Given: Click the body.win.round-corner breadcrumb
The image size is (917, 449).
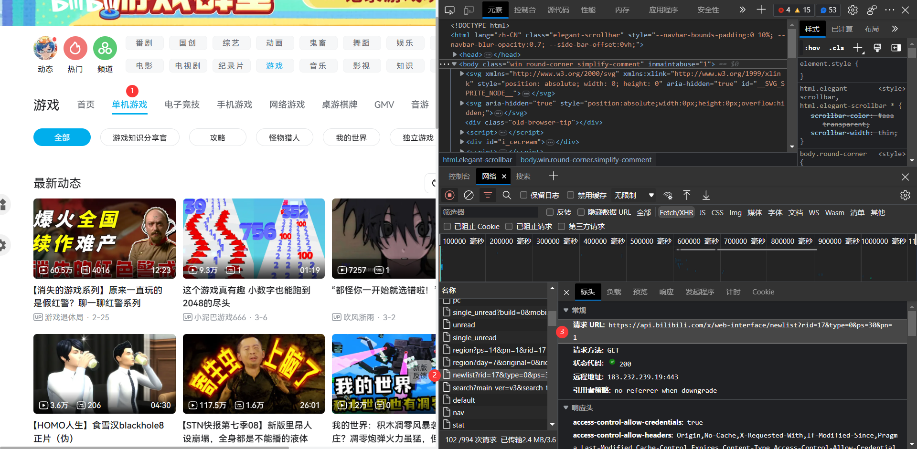Looking at the screenshot, I should coord(586,160).
